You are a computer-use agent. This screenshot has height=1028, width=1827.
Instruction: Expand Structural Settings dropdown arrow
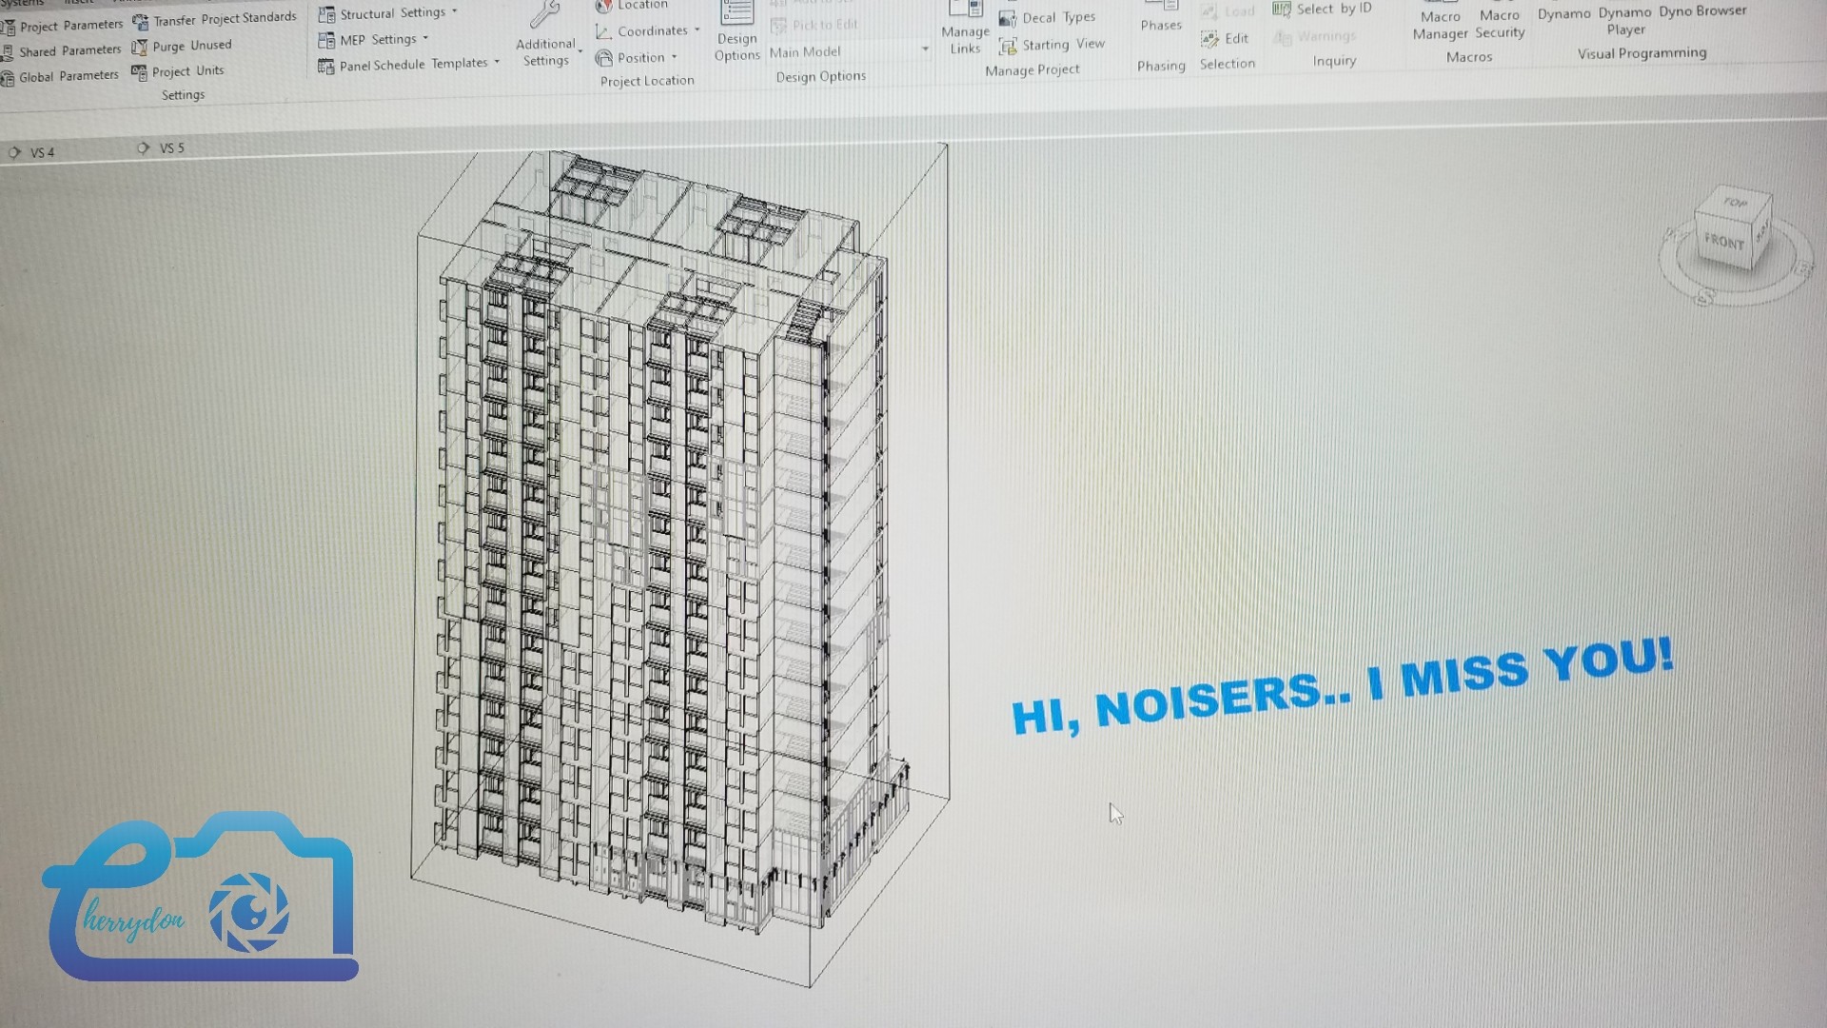click(x=454, y=11)
